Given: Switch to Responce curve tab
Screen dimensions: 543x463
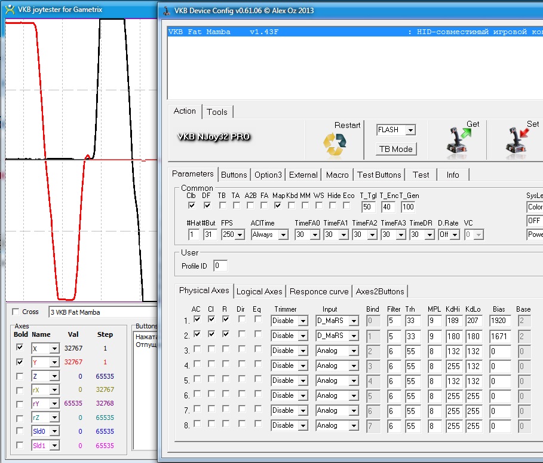Looking at the screenshot, I should tap(318, 292).
